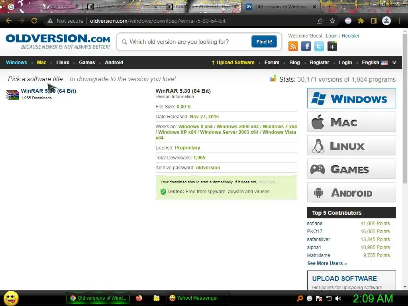The width and height of the screenshot is (408, 306).
Task: Open Blog in the navigation bar
Action: tap(294, 63)
